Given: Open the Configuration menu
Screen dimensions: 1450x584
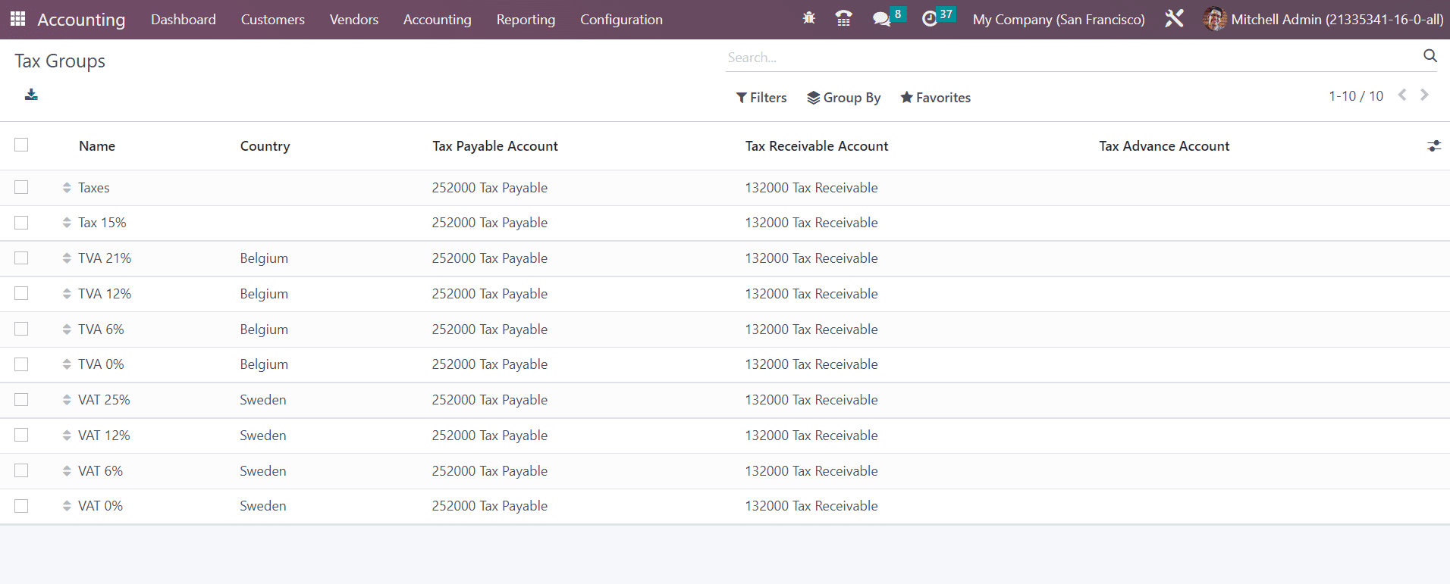Looking at the screenshot, I should 621,20.
